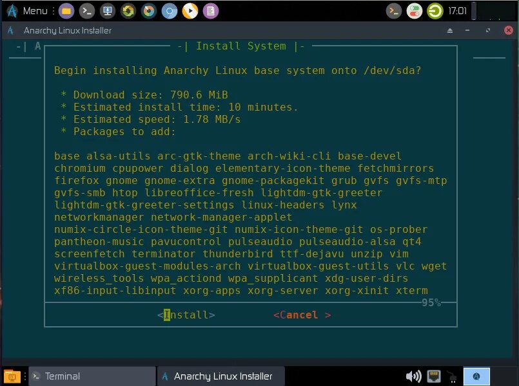Open the Menu launcher in the top panel
Screen dimensions: 519x386
tap(27, 11)
